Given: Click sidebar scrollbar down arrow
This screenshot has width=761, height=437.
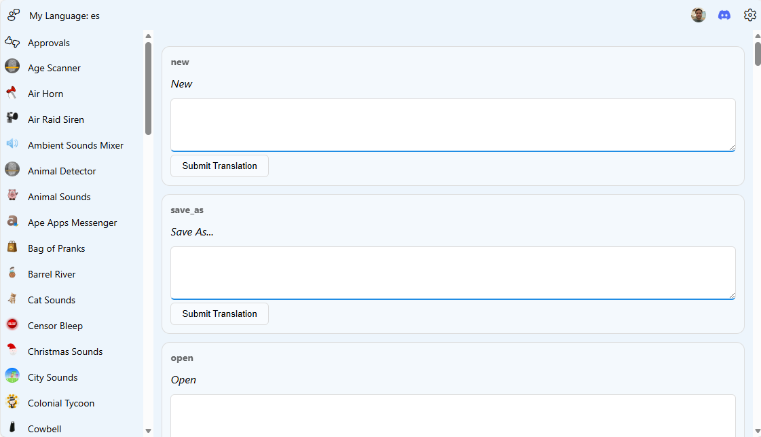Looking at the screenshot, I should coord(148,430).
